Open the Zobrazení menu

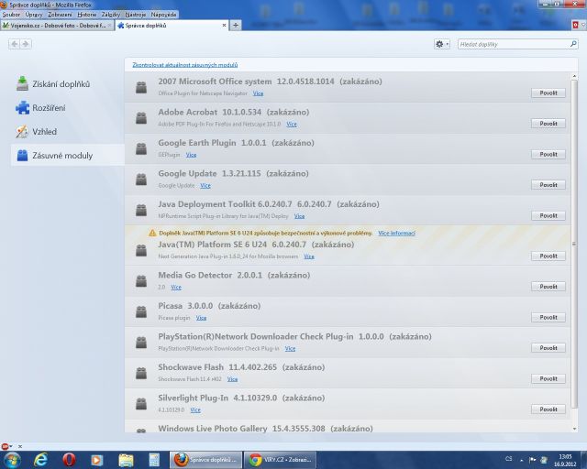coord(60,15)
